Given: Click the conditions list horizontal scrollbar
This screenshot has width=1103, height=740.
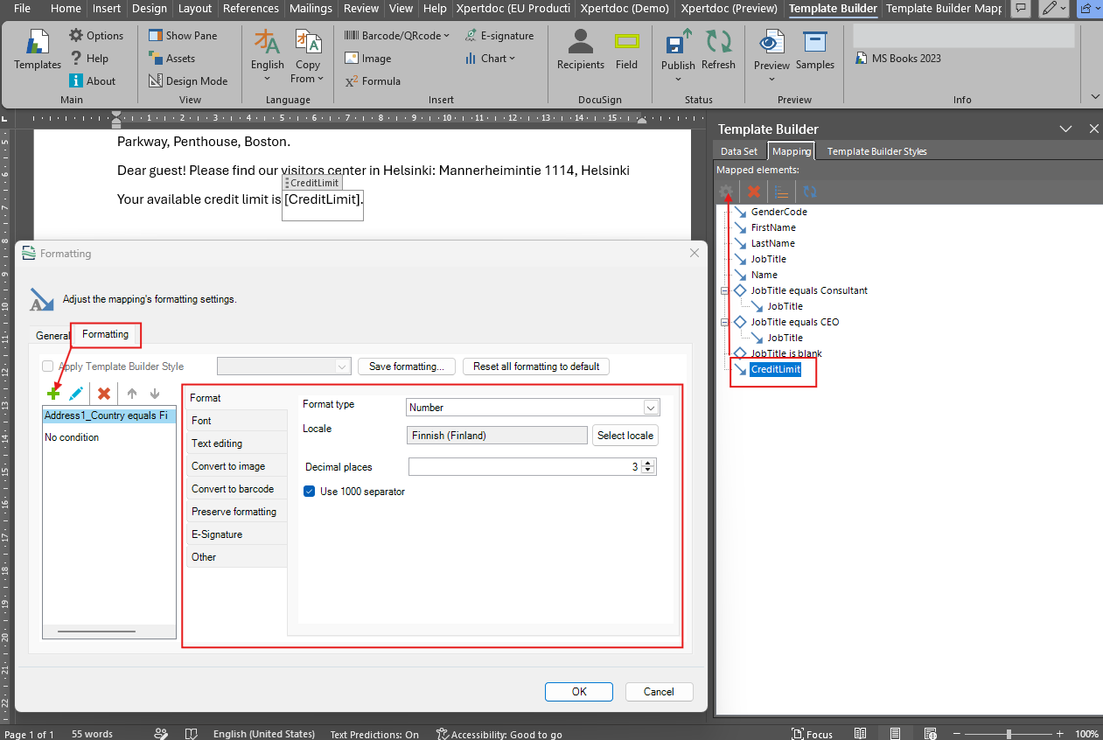Looking at the screenshot, I should click(98, 631).
